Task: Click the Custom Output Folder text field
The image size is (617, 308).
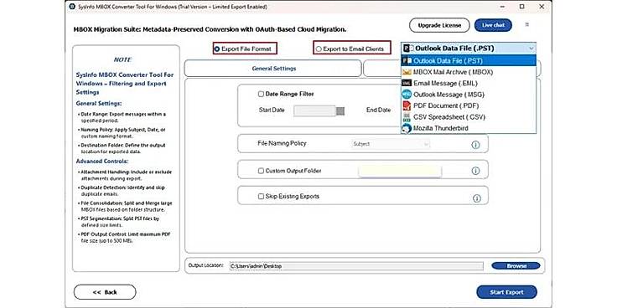Action: tap(400, 172)
